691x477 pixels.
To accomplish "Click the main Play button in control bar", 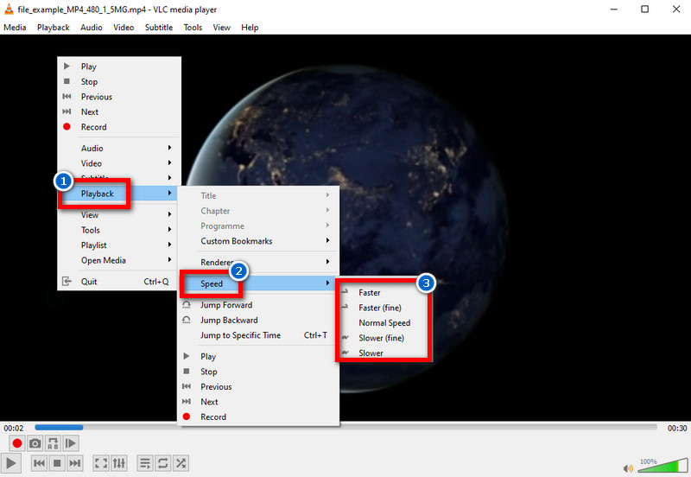I will (10, 463).
